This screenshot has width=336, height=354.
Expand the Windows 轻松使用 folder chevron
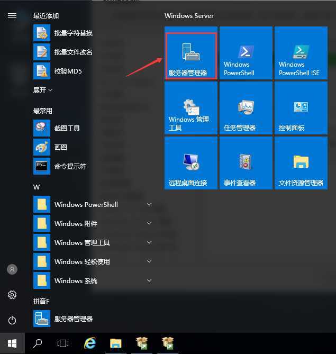tap(149, 261)
